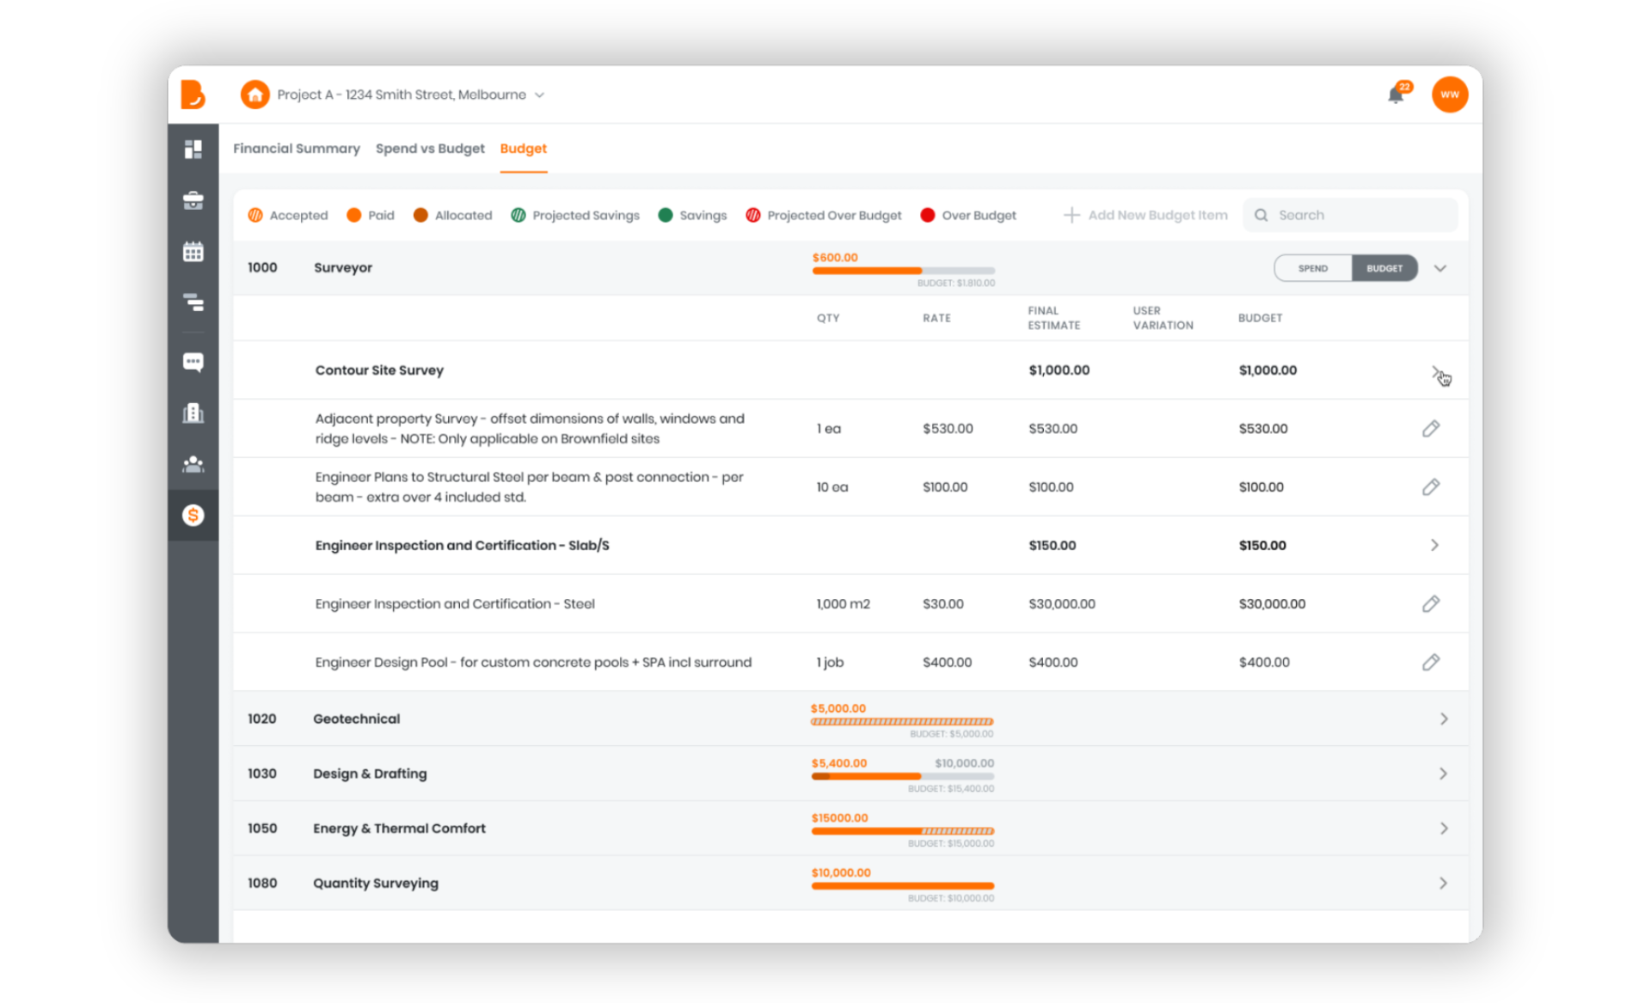Click the Surveyor $600.00 progress bar
The width and height of the screenshot is (1651, 1003).
pos(904,271)
